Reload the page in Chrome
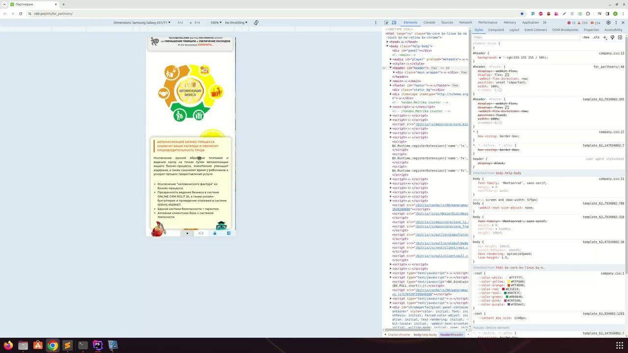Screen dimensions: 628x353 20,14
